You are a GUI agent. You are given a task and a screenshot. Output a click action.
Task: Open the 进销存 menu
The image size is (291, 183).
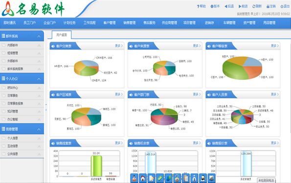209,23
